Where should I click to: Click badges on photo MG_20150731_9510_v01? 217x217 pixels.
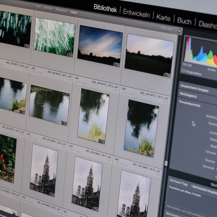click(x=22, y=112)
